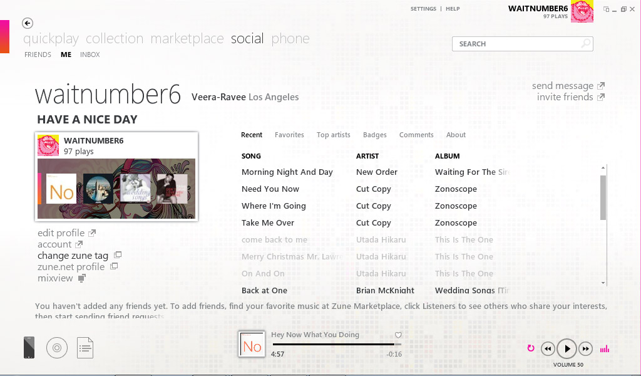Click artist 'Brian McKnight'
Viewport: 641px width, 376px height.
coord(385,291)
